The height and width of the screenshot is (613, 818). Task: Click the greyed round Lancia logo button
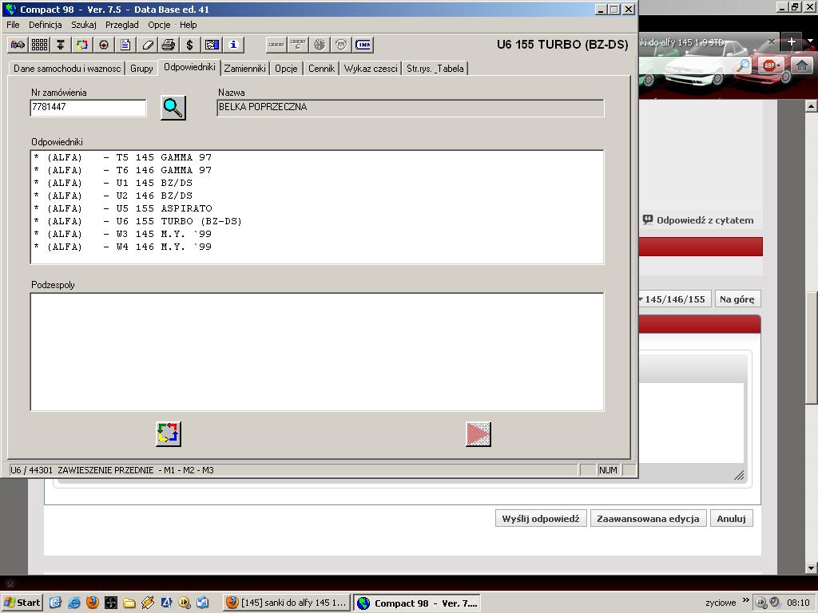point(341,45)
